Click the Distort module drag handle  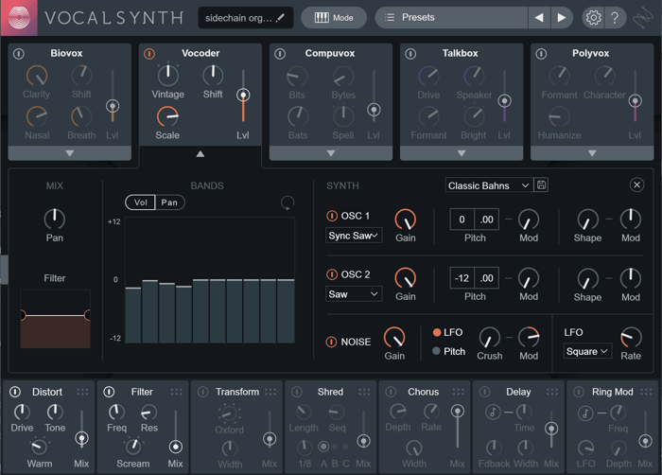pos(83,392)
